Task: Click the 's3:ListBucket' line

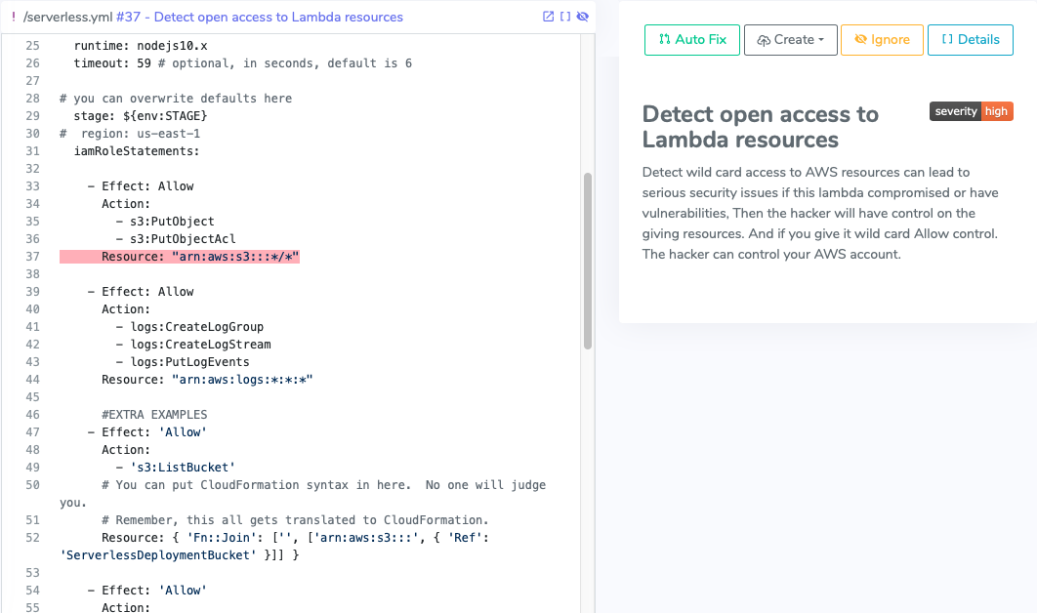Action: pos(176,468)
